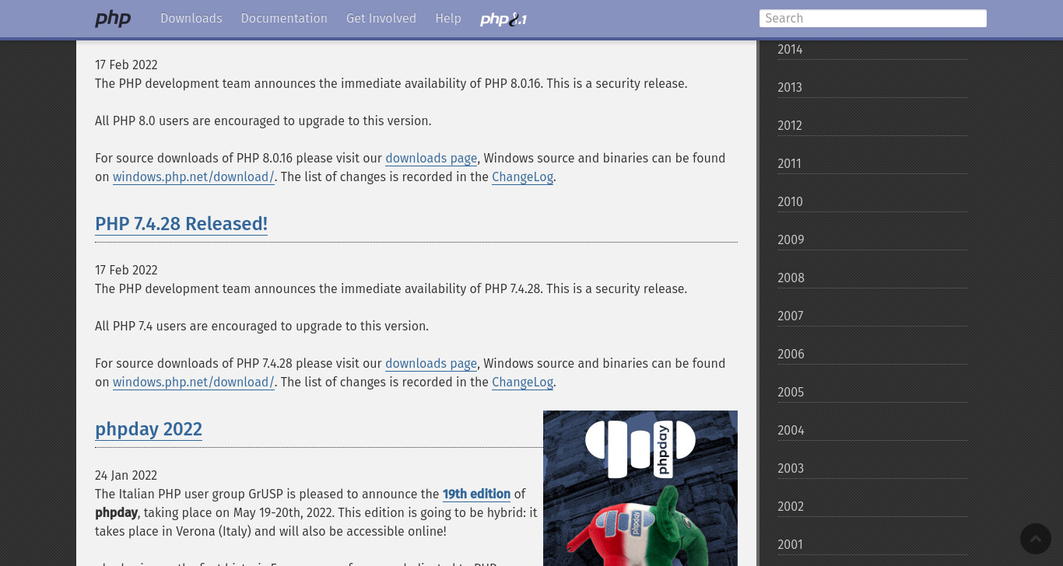
Task: Go to the 2007 news archive
Action: 873,316
